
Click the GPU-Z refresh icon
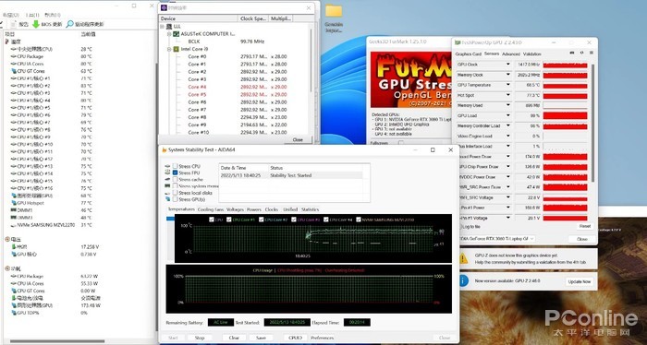pos(581,53)
